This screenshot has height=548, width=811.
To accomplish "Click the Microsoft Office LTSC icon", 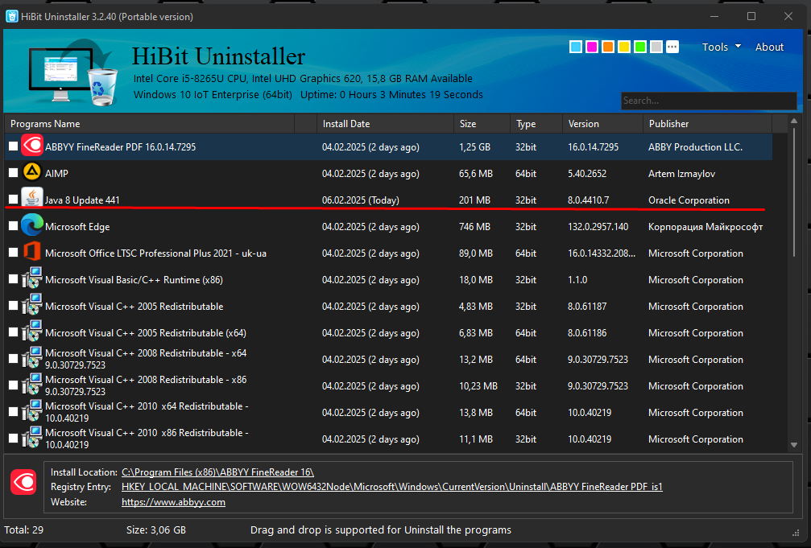I will 32,253.
